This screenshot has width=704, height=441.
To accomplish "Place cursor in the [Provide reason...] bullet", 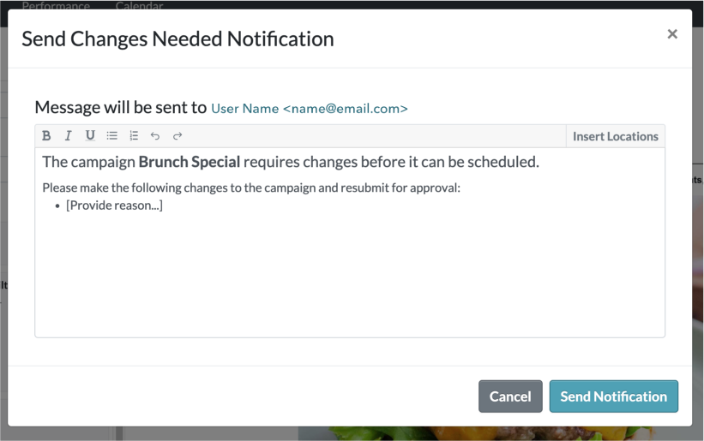I will coord(114,206).
